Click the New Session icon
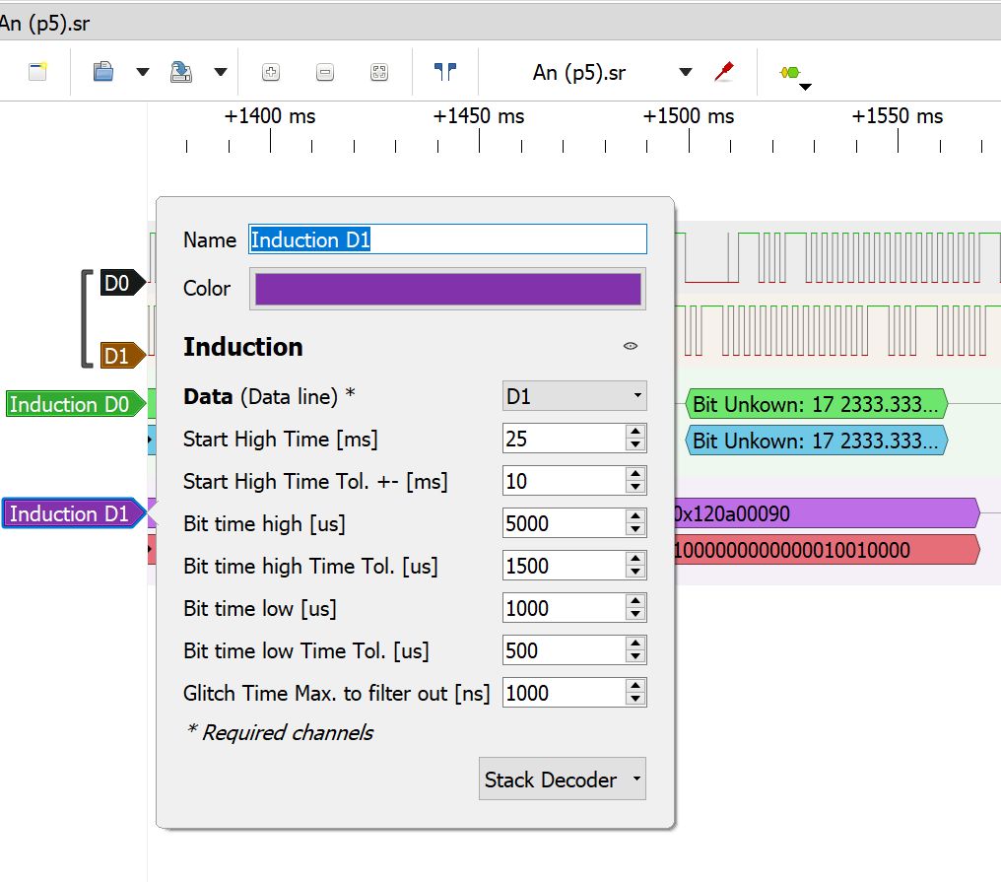The width and height of the screenshot is (1001, 882). click(x=37, y=72)
